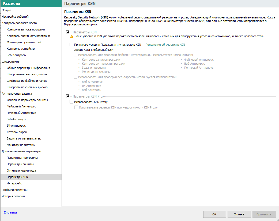
Task: Open IM-Антивирус in sidebar
Action: [31, 126]
